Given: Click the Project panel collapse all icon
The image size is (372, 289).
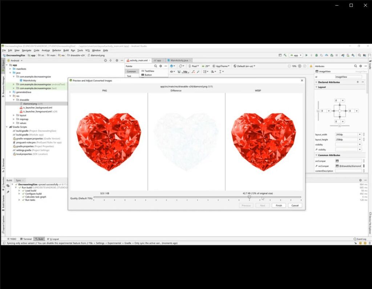Looking at the screenshot, I should pyautogui.click(x=110, y=61).
